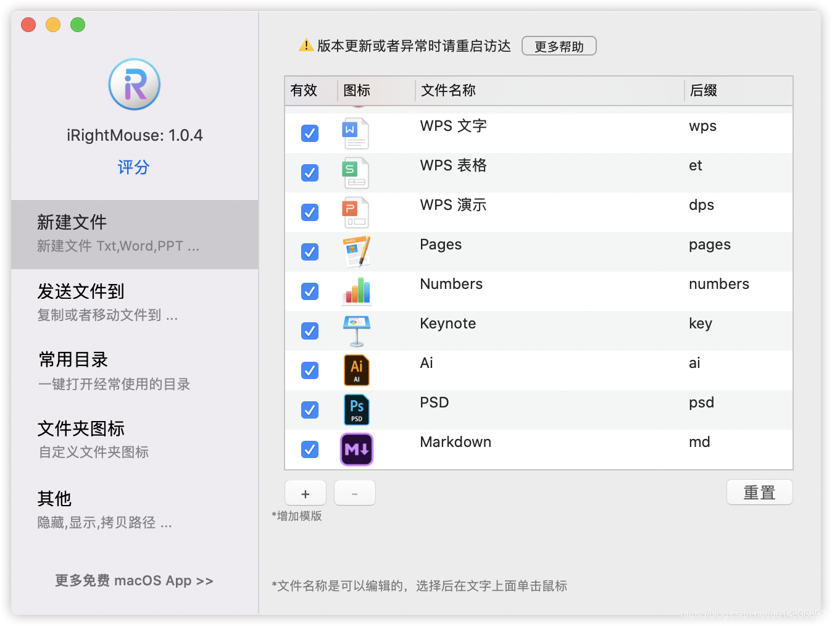Select the Markdown file name cell
This screenshot has height=626, width=832.
(x=456, y=442)
